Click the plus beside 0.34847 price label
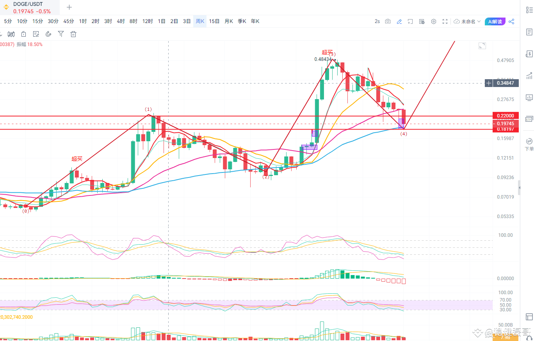534x341 pixels. [488, 83]
